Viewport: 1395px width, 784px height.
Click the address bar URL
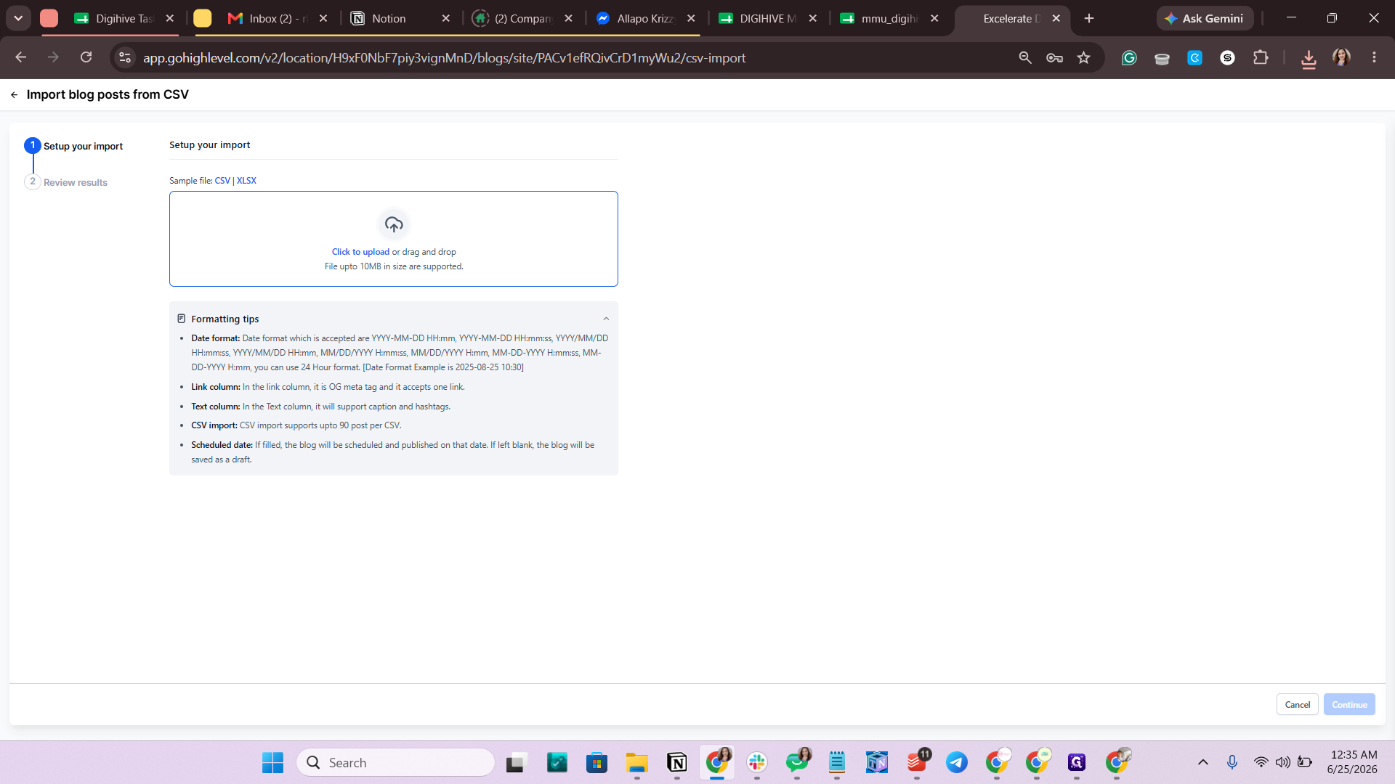pyautogui.click(x=444, y=58)
